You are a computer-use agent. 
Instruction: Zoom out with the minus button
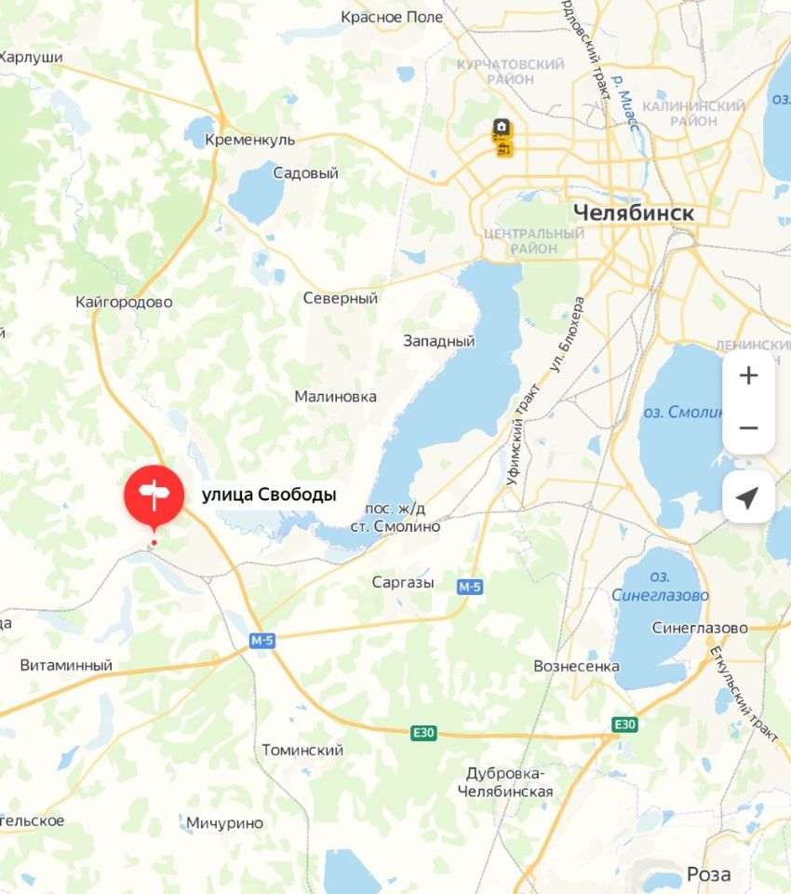[x=748, y=427]
